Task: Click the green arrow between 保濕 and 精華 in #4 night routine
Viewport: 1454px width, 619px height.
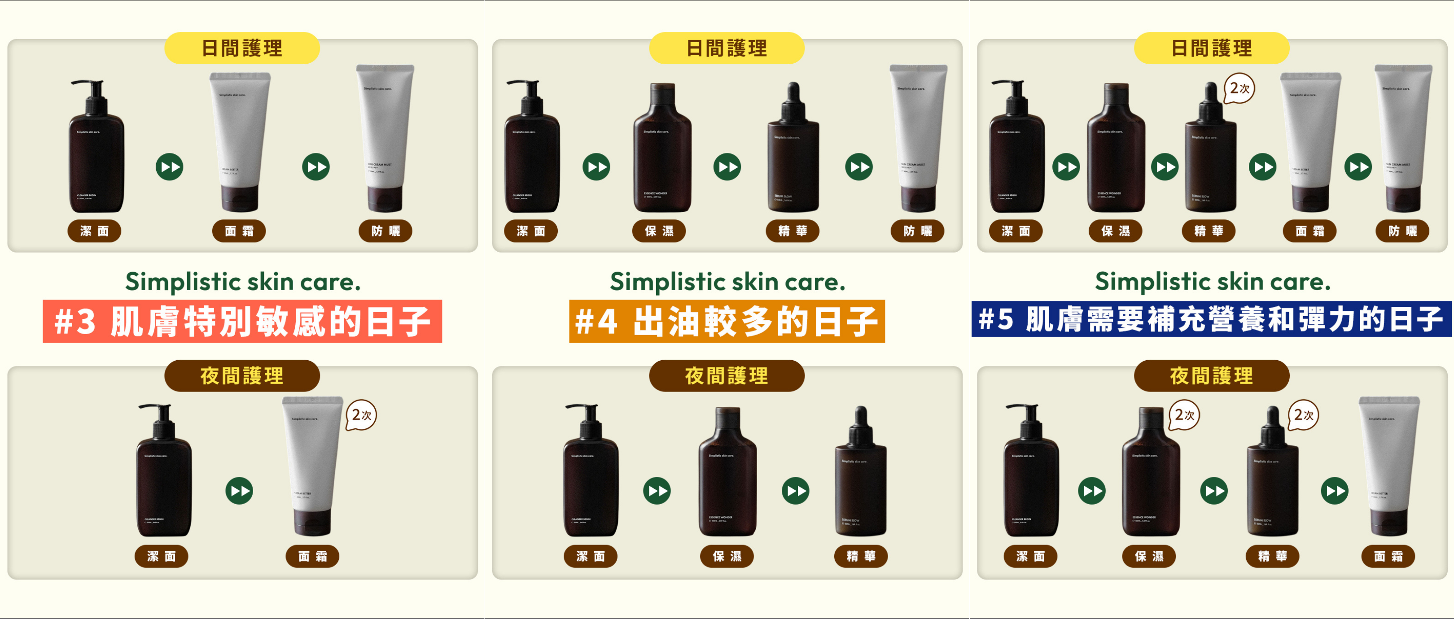Action: pos(795,491)
